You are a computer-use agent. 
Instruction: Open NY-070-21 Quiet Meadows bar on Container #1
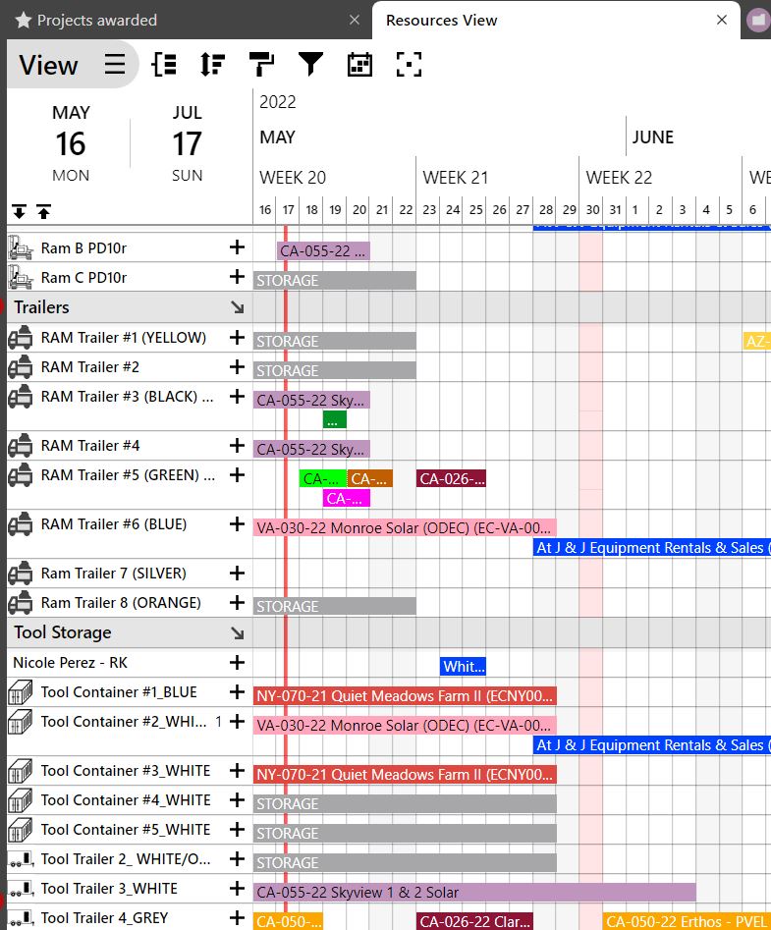405,695
